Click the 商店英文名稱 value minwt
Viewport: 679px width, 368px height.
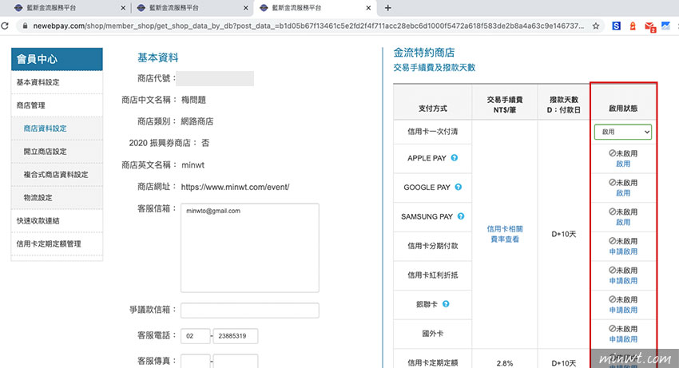(193, 165)
